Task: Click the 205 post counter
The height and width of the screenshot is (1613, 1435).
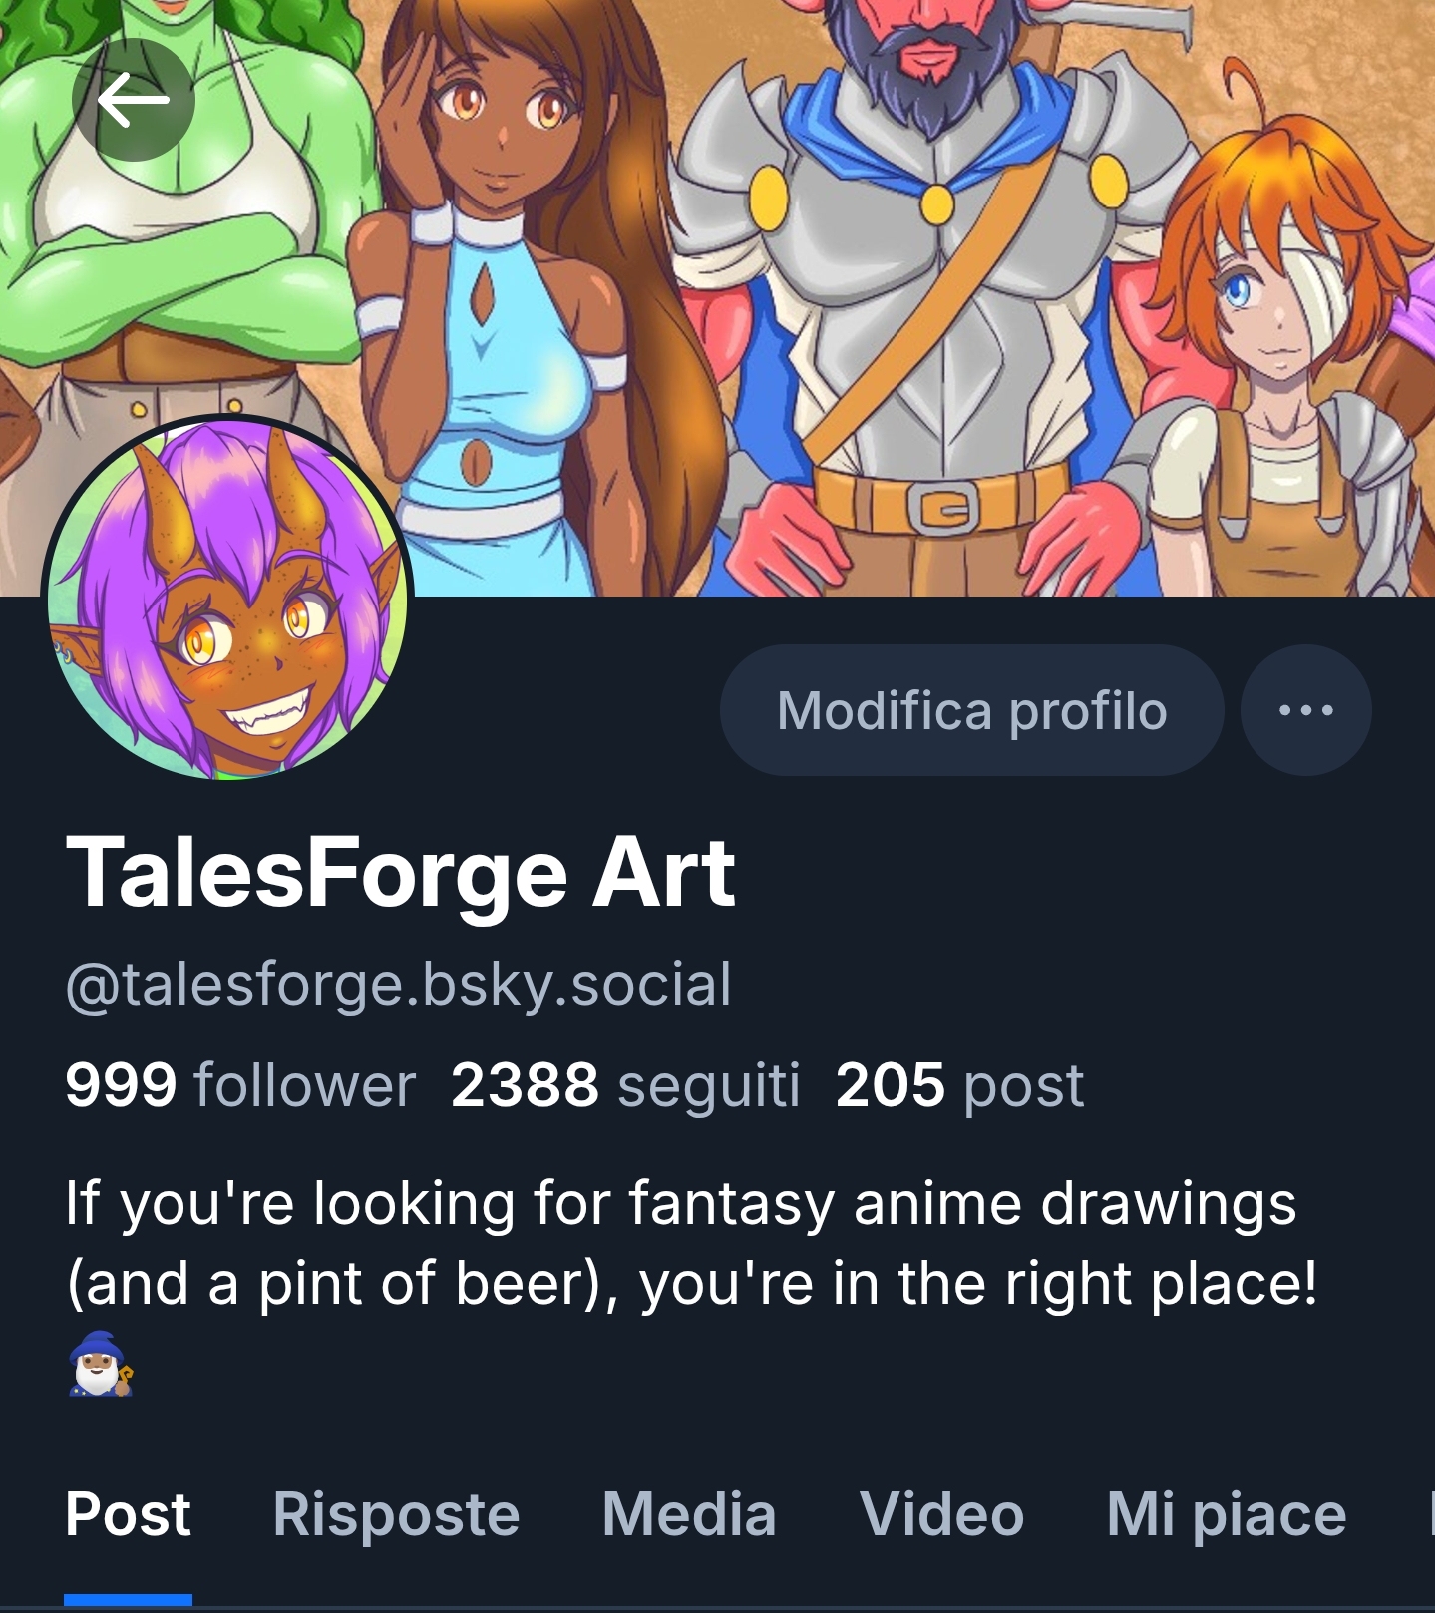Action: 959,1084
